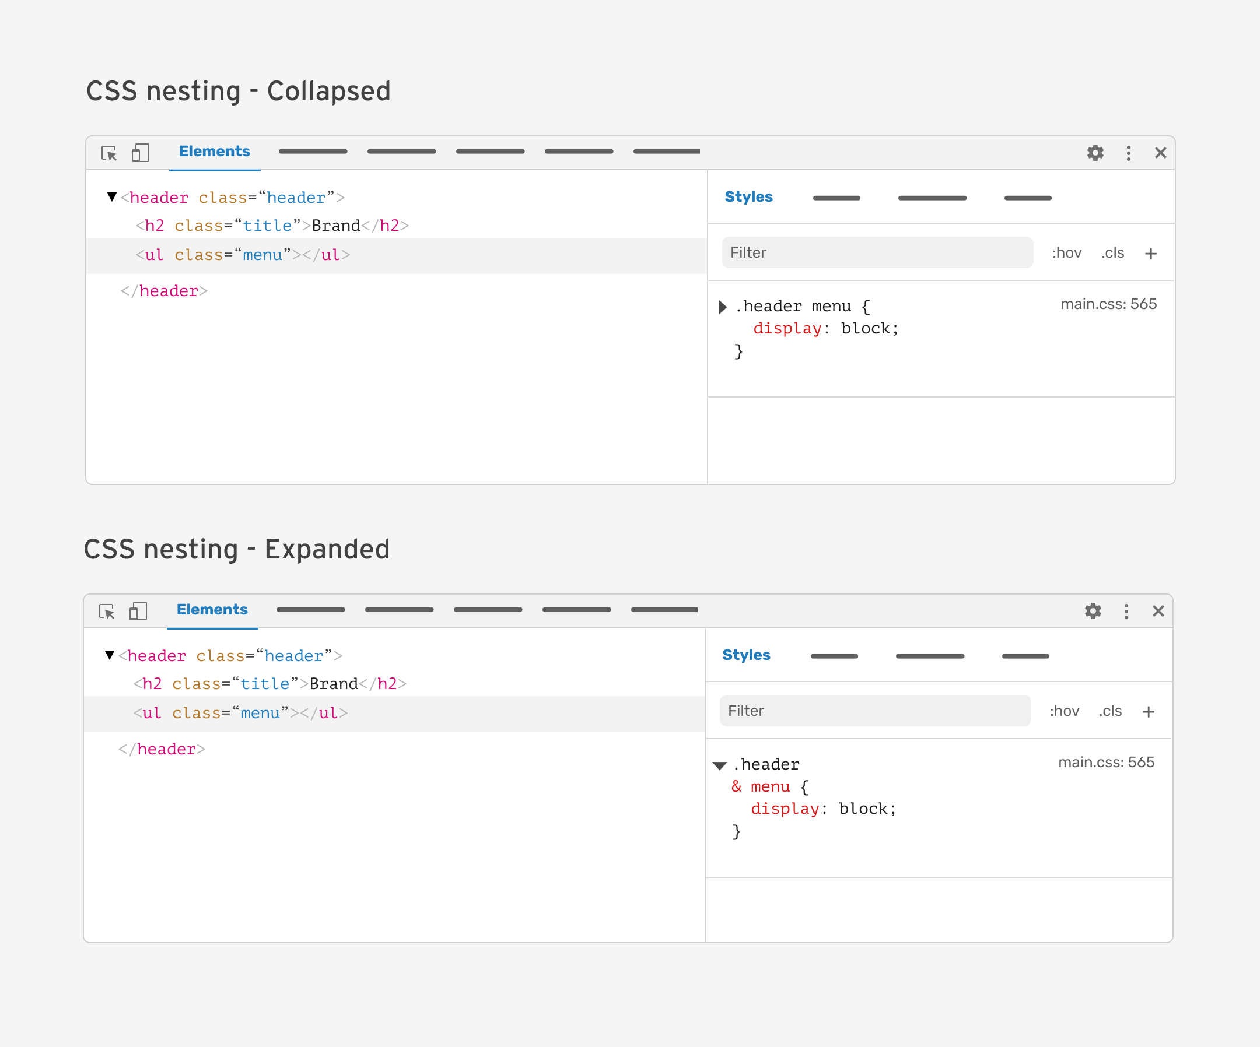Switch to the Elements tab in the Collapsed panel

click(214, 152)
